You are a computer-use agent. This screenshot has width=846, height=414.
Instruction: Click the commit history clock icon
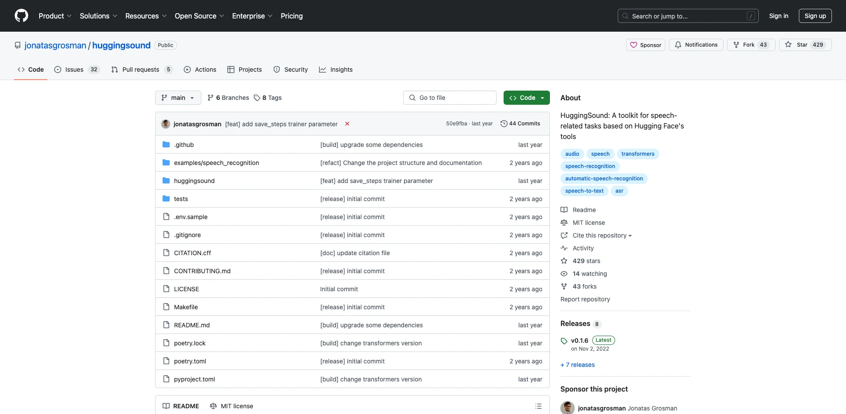(x=504, y=124)
